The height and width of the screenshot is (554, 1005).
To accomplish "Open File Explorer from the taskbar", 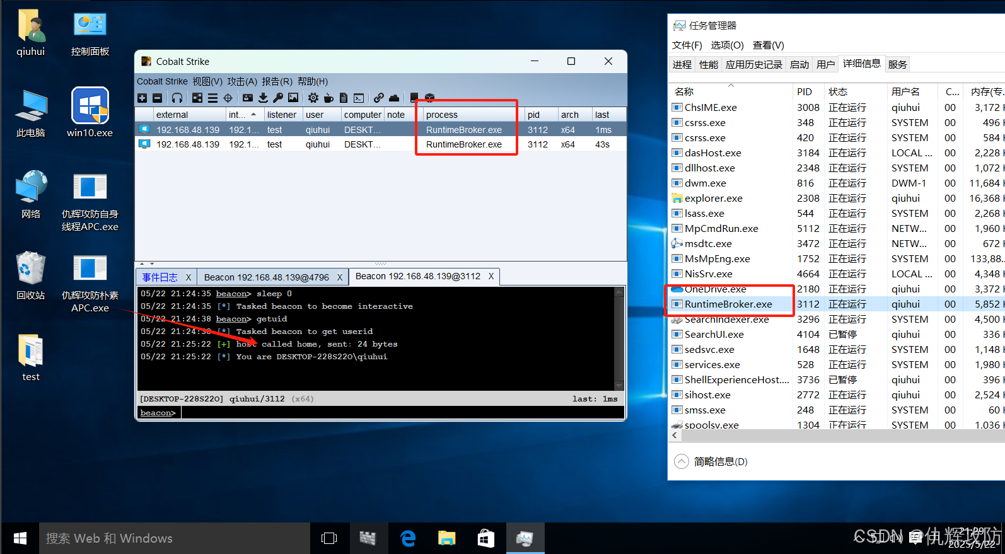I will tap(447, 538).
